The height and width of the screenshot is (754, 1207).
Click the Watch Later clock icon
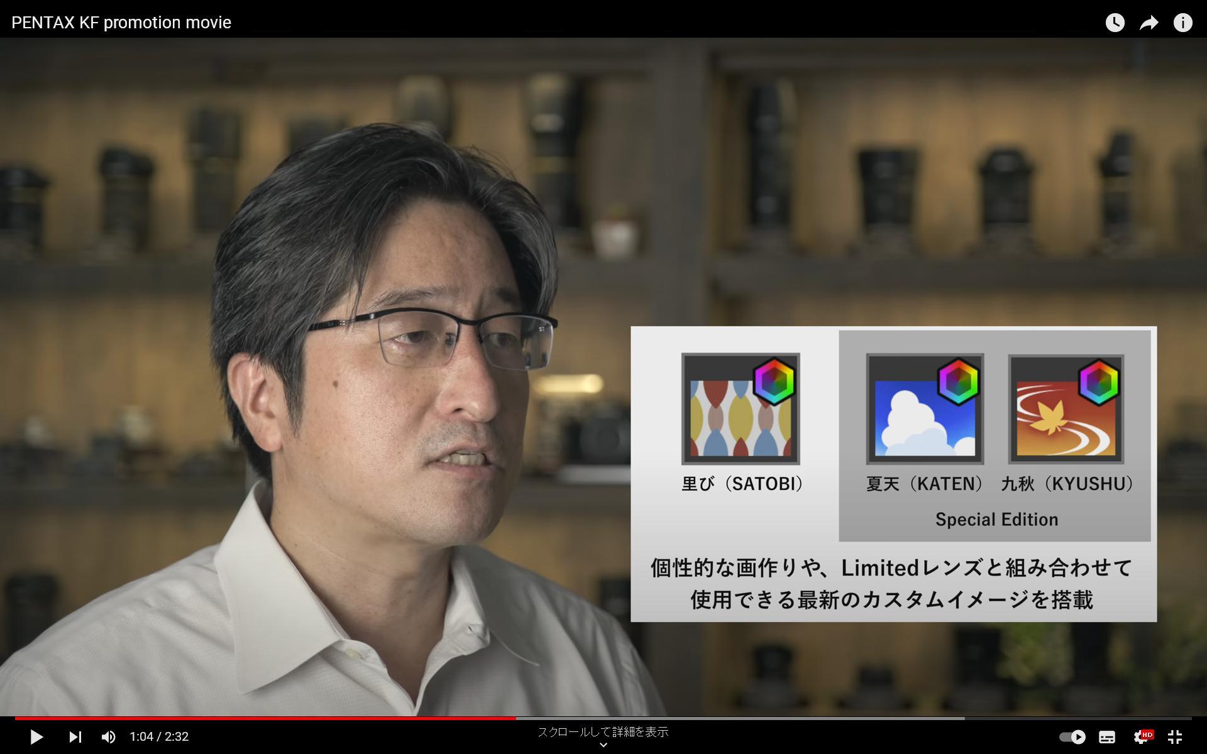[1115, 23]
